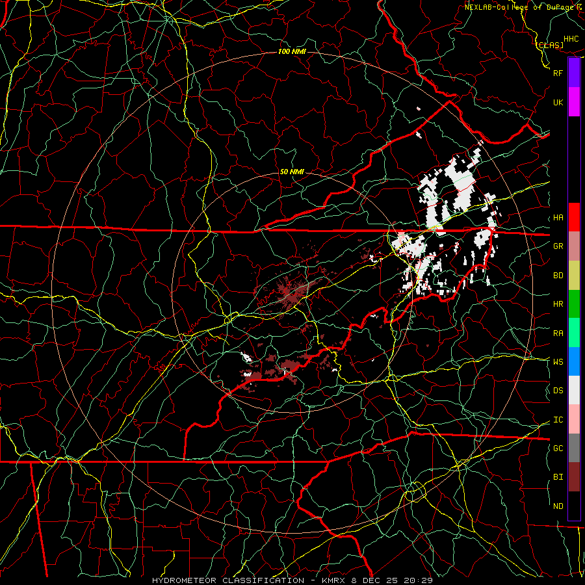Click the HHC product label
This screenshot has width=585, height=585.
coord(571,39)
